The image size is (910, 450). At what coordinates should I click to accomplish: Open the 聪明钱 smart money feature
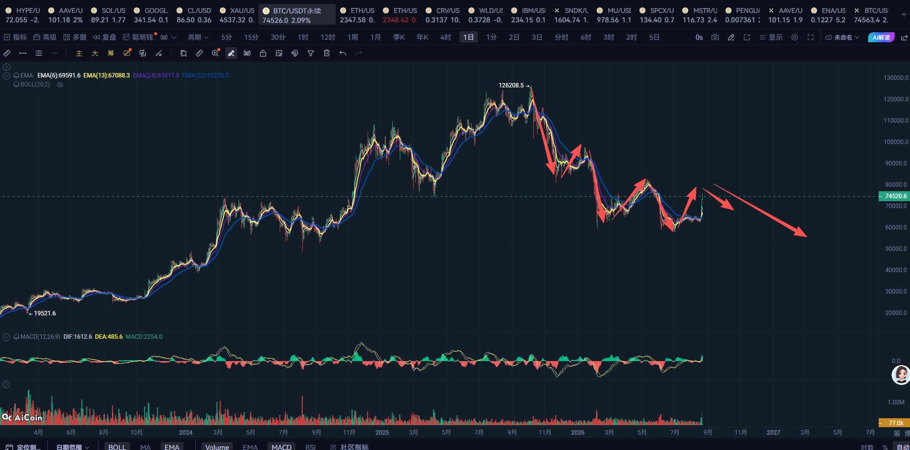[138, 37]
